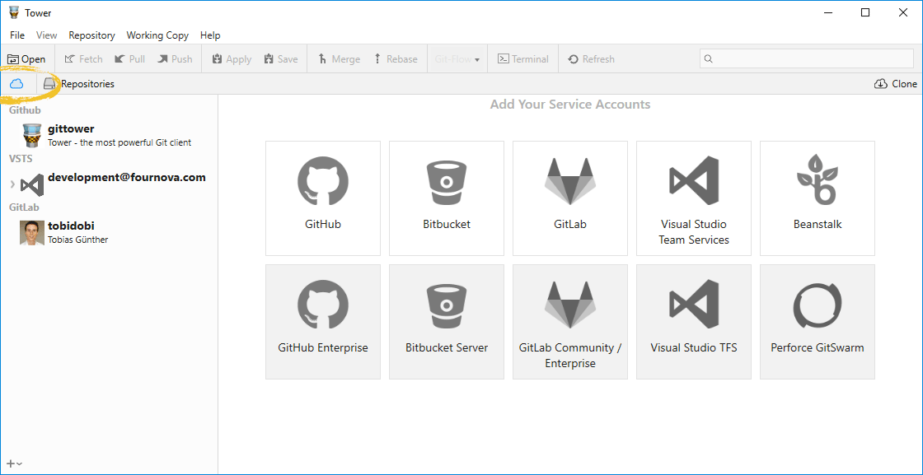Screen dimensions: 923x475
Task: Select the Merge toolbar icon
Action: 338,58
